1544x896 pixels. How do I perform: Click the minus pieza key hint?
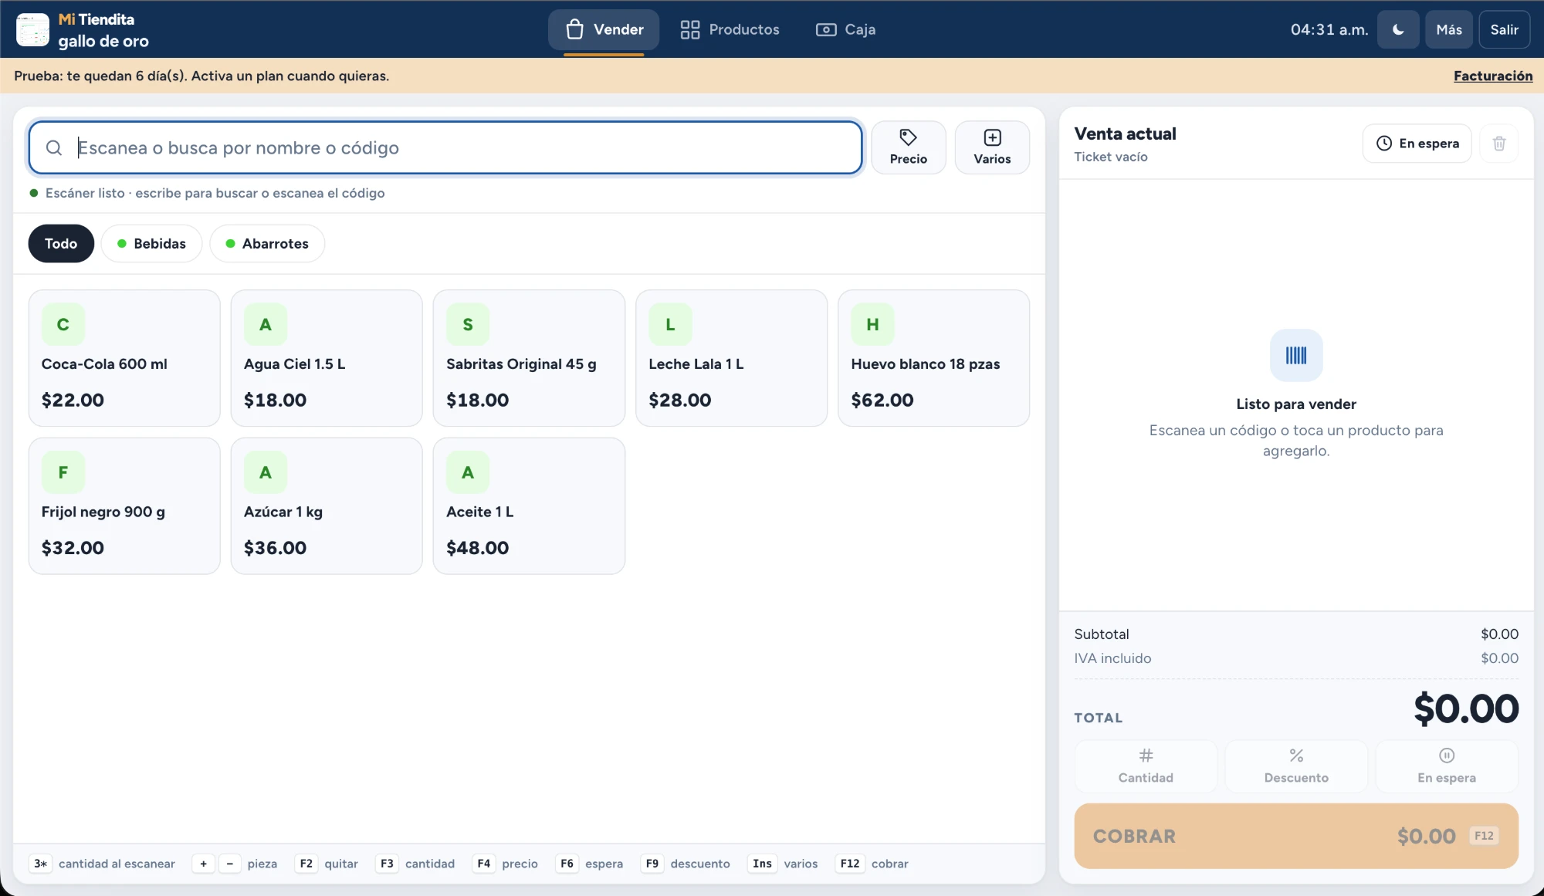tap(230, 864)
